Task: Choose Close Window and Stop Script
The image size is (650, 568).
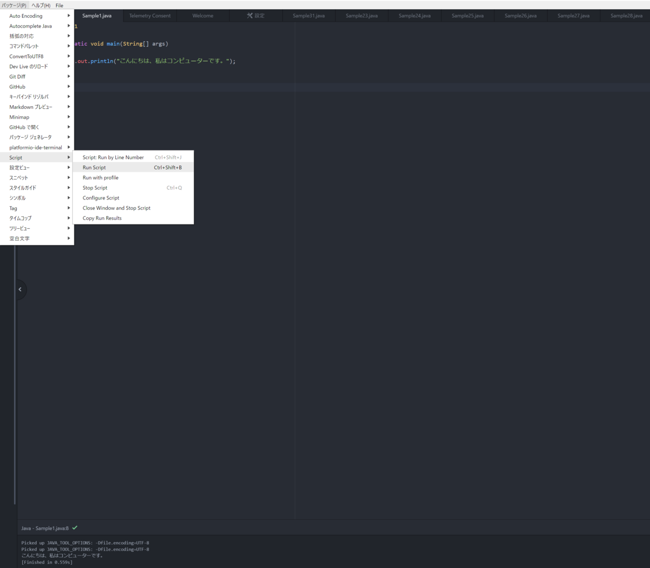Action: (133, 208)
